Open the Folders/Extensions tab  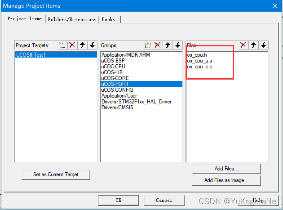coord(72,19)
